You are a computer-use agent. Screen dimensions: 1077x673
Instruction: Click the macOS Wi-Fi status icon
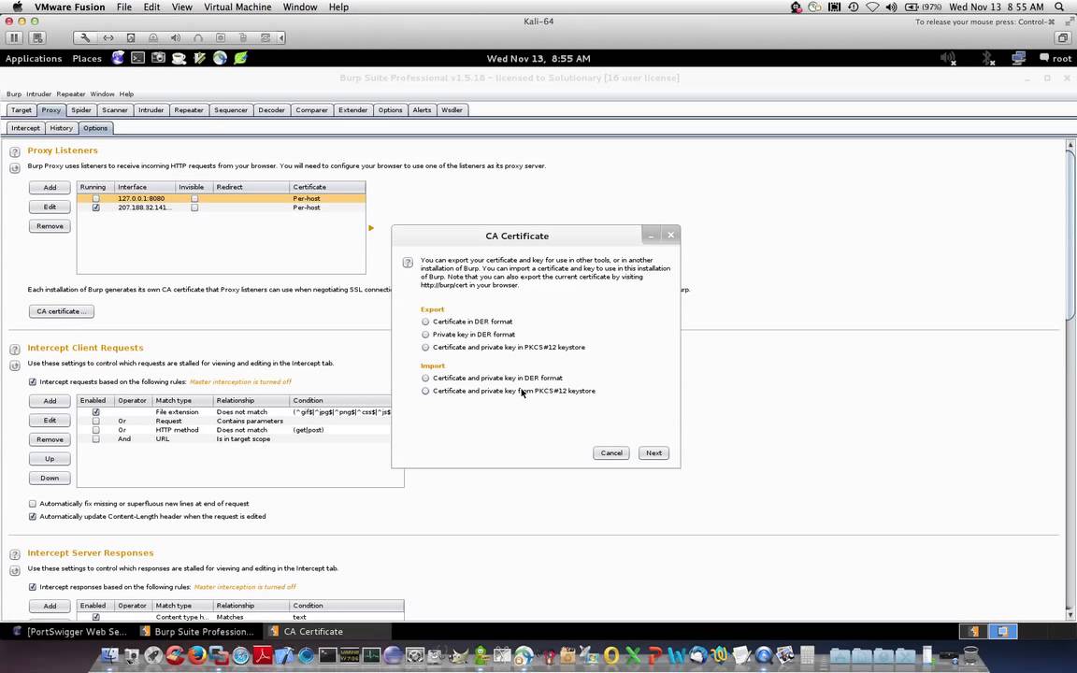(x=872, y=7)
